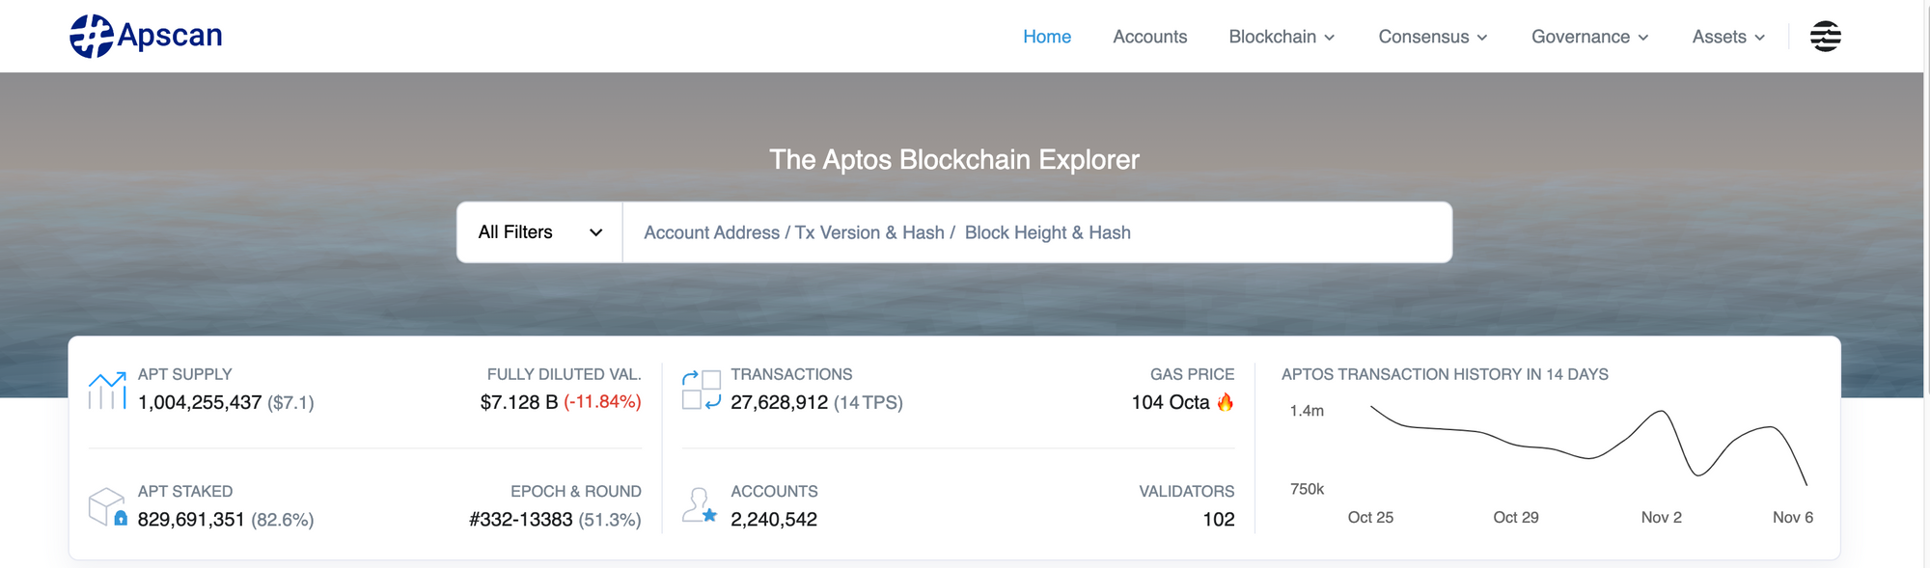Screen dimensions: 1930x568
Task: Open the Accounts nav item
Action: click(x=1149, y=37)
